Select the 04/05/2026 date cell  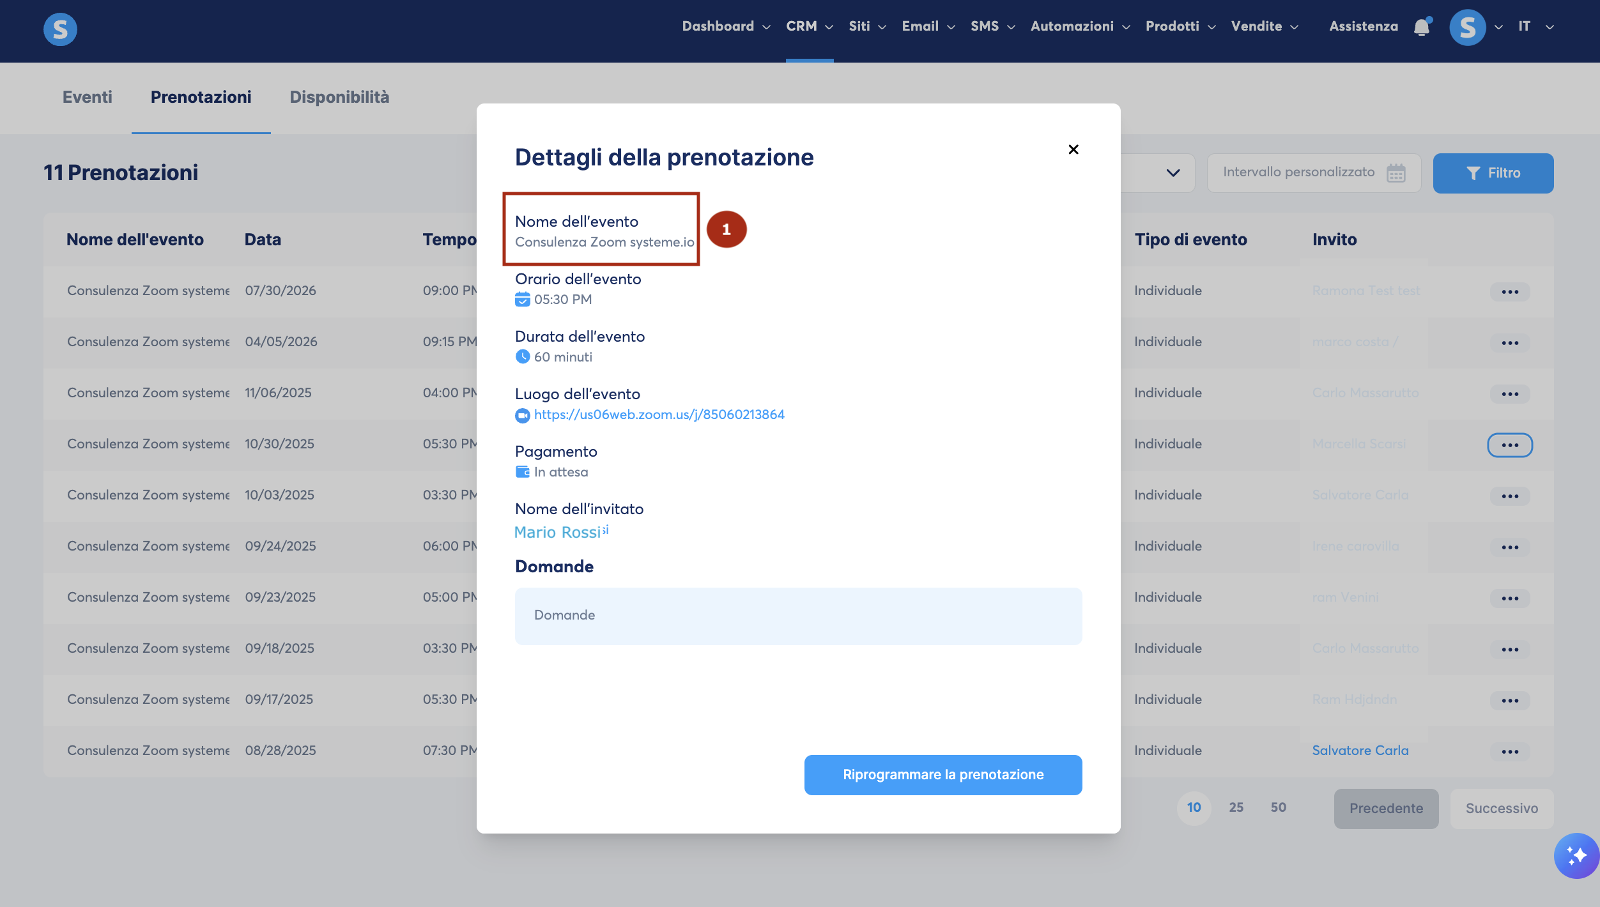(x=281, y=342)
